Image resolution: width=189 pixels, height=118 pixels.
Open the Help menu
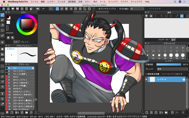click(x=147, y=2)
